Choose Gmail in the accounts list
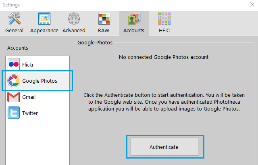258x165 pixels. pyautogui.click(x=37, y=97)
